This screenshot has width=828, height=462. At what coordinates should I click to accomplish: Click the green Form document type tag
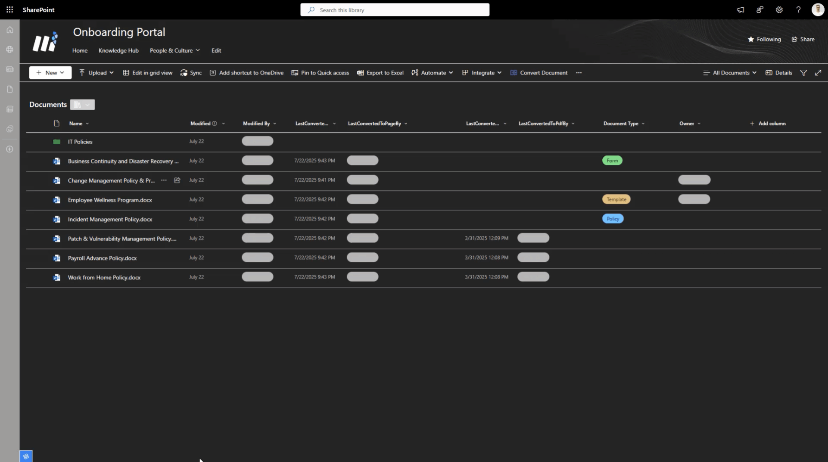612,161
